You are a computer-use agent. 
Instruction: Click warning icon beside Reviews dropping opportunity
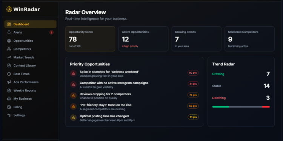[x=73, y=96]
